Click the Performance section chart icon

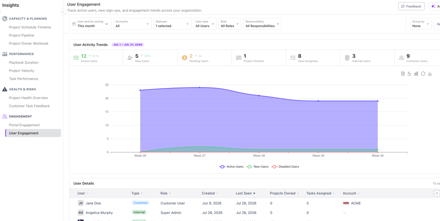(x=5, y=54)
